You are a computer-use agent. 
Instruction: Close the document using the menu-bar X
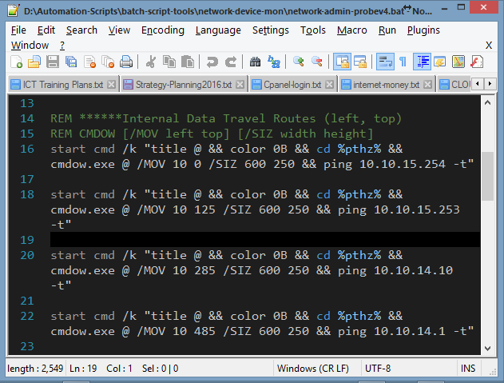[x=489, y=45]
